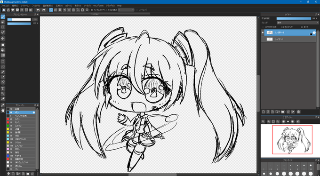Click brush list scroll-up arrow
The width and height of the screenshot is (320, 176).
click(x=37, y=108)
